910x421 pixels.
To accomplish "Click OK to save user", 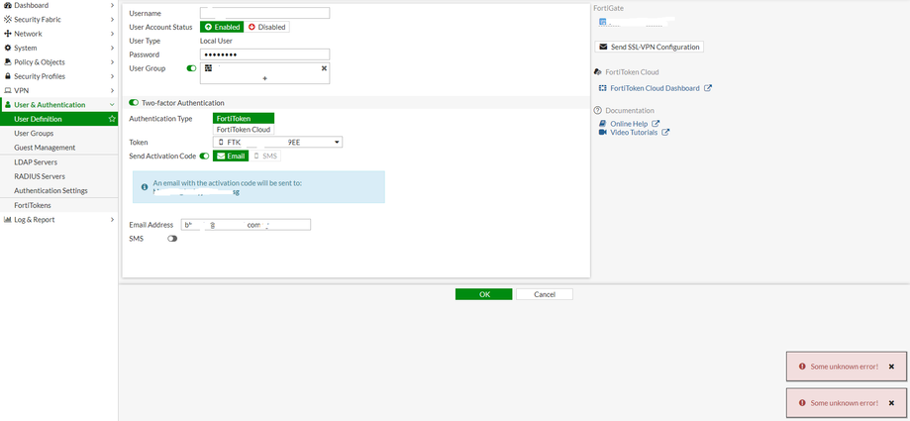I will click(x=483, y=294).
